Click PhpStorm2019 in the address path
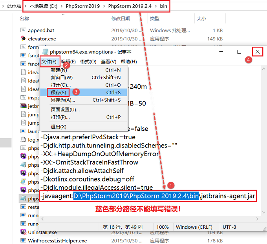The image size is (267, 244). click(83, 6)
